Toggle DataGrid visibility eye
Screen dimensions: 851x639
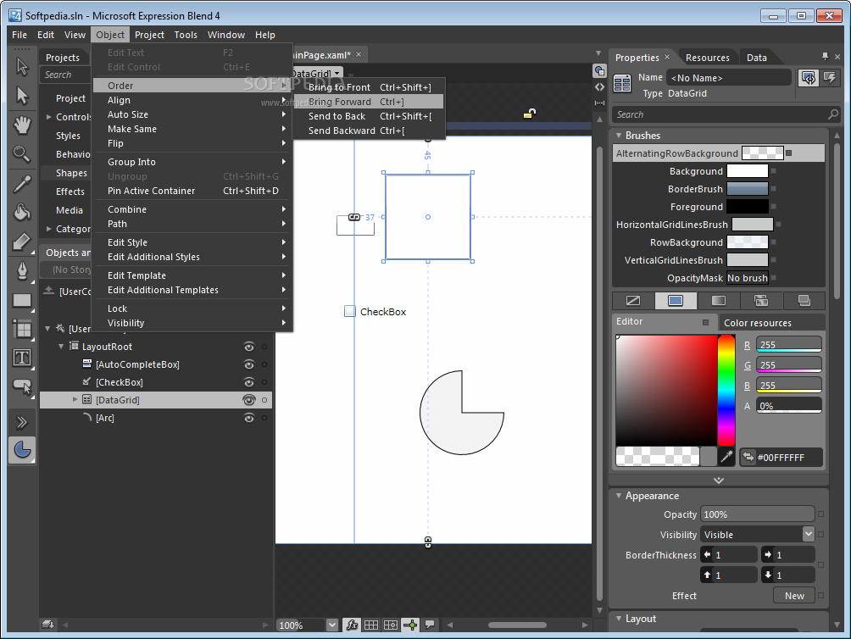[249, 400]
